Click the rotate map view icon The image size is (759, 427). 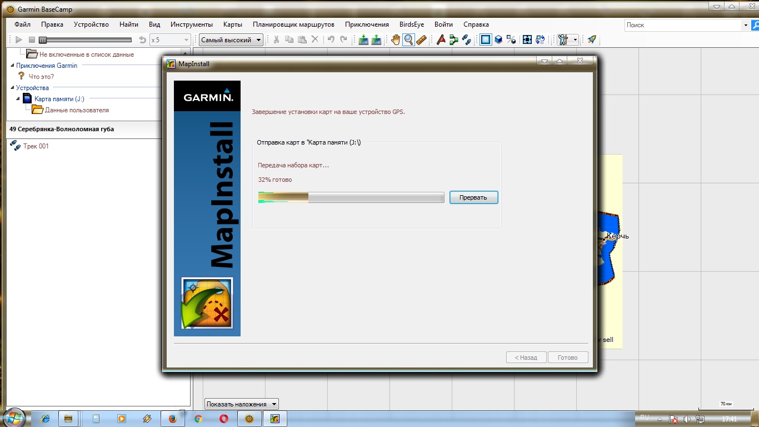pyautogui.click(x=540, y=39)
